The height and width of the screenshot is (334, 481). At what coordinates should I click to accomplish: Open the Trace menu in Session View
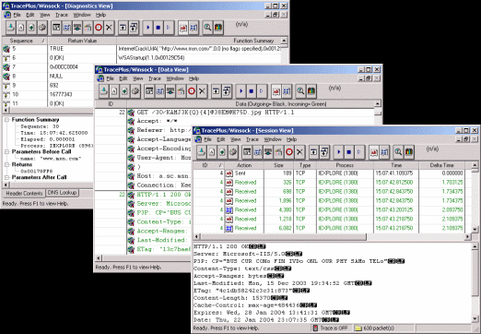252,139
